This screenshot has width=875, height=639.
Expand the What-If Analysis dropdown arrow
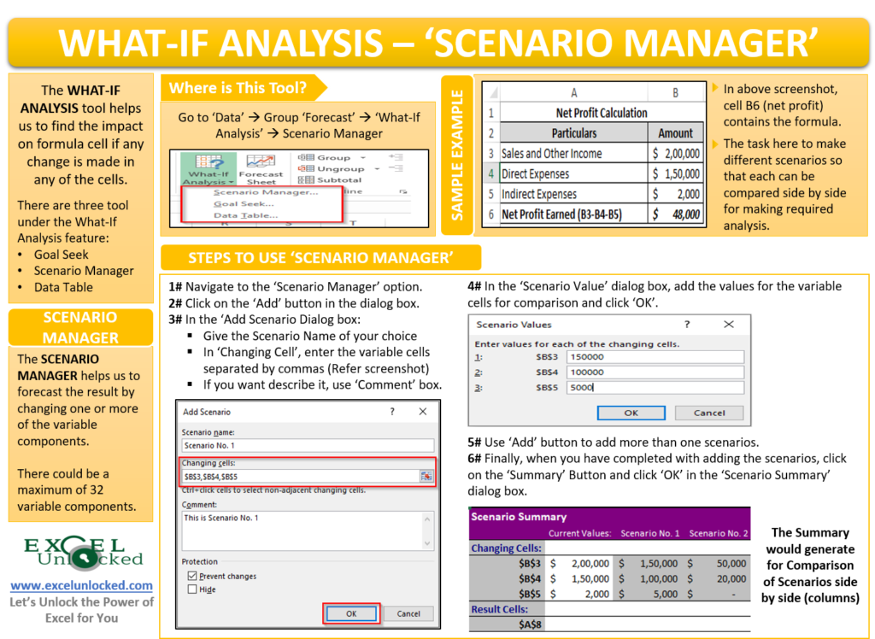pyautogui.click(x=232, y=180)
